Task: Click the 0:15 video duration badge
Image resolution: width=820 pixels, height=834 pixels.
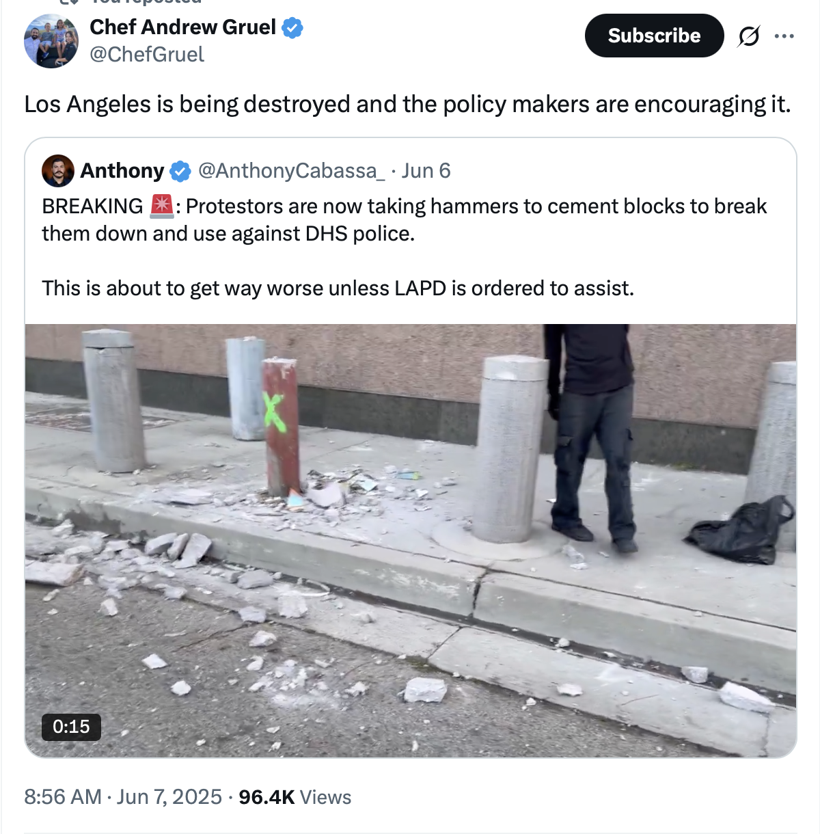Action: [x=71, y=727]
